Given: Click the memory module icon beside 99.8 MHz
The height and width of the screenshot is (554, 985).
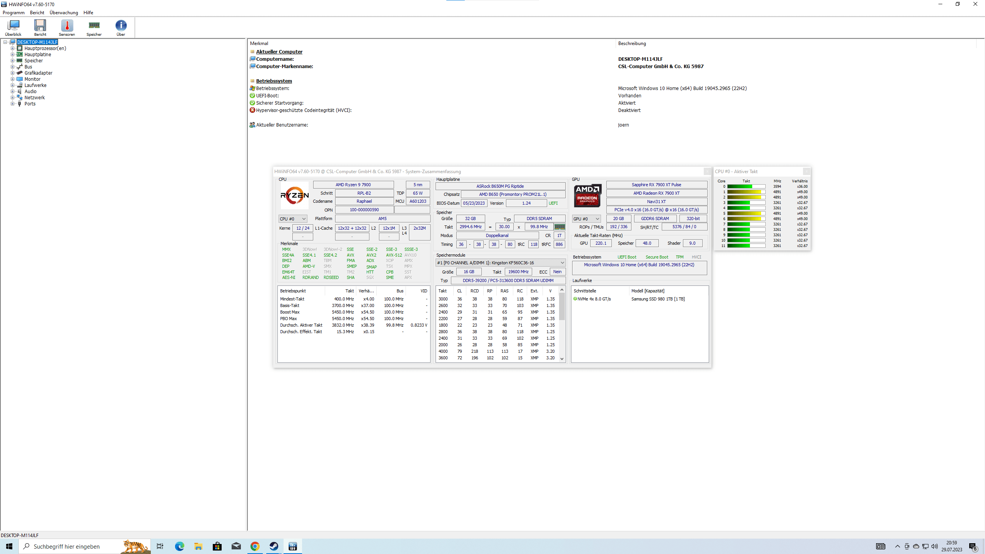Looking at the screenshot, I should click(559, 227).
